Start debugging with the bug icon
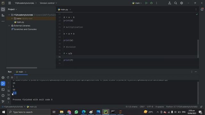The width and height of the screenshot is (205, 115). click(x=152, y=3)
